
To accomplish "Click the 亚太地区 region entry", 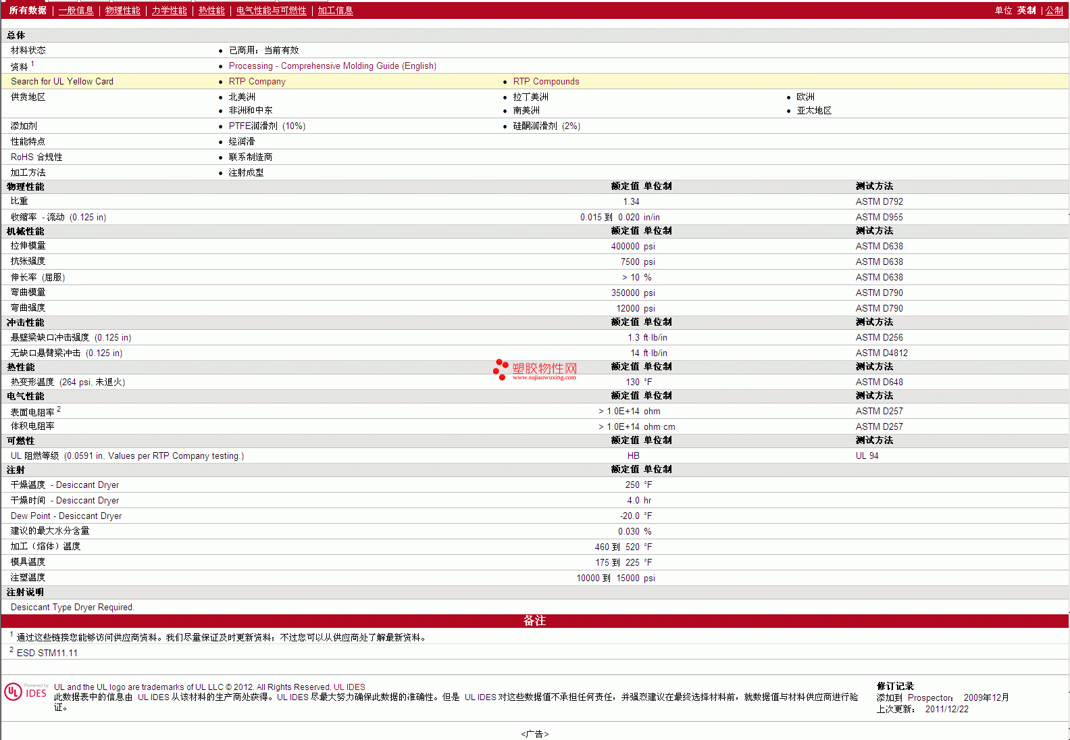I will click(x=813, y=111).
